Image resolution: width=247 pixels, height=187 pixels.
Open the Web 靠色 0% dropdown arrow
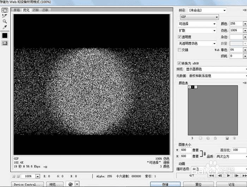tap(245, 50)
